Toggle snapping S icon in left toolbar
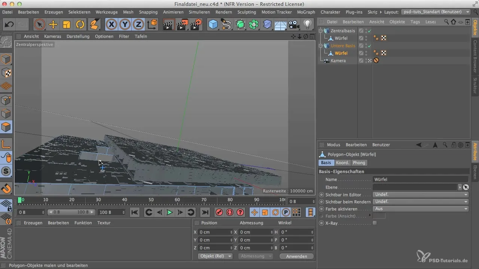The width and height of the screenshot is (479, 269). (6, 171)
